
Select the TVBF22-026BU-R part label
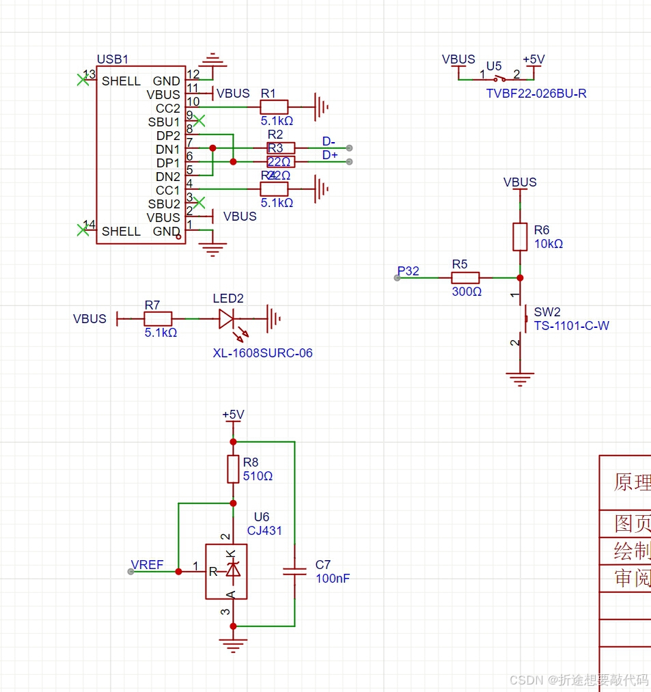pyautogui.click(x=536, y=94)
